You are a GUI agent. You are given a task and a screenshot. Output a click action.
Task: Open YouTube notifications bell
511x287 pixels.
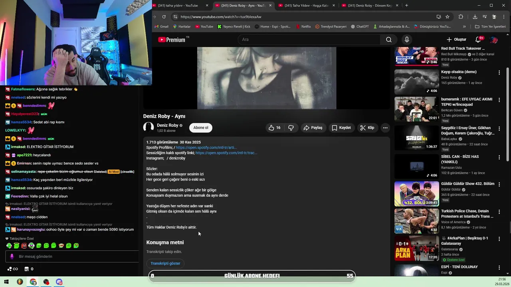point(478,39)
